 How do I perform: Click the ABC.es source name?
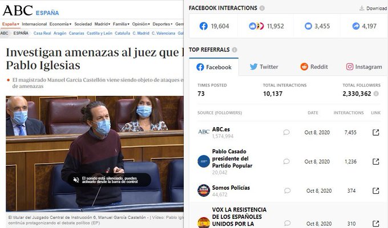coord(221,129)
